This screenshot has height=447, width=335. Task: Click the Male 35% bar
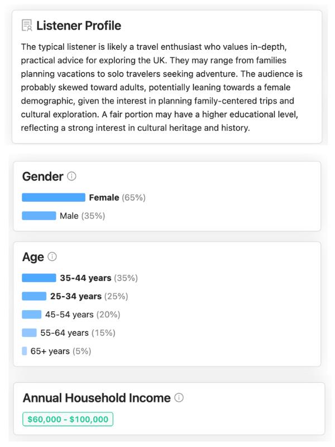(x=39, y=216)
